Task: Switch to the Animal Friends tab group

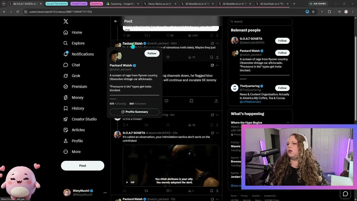Action: (79, 4)
